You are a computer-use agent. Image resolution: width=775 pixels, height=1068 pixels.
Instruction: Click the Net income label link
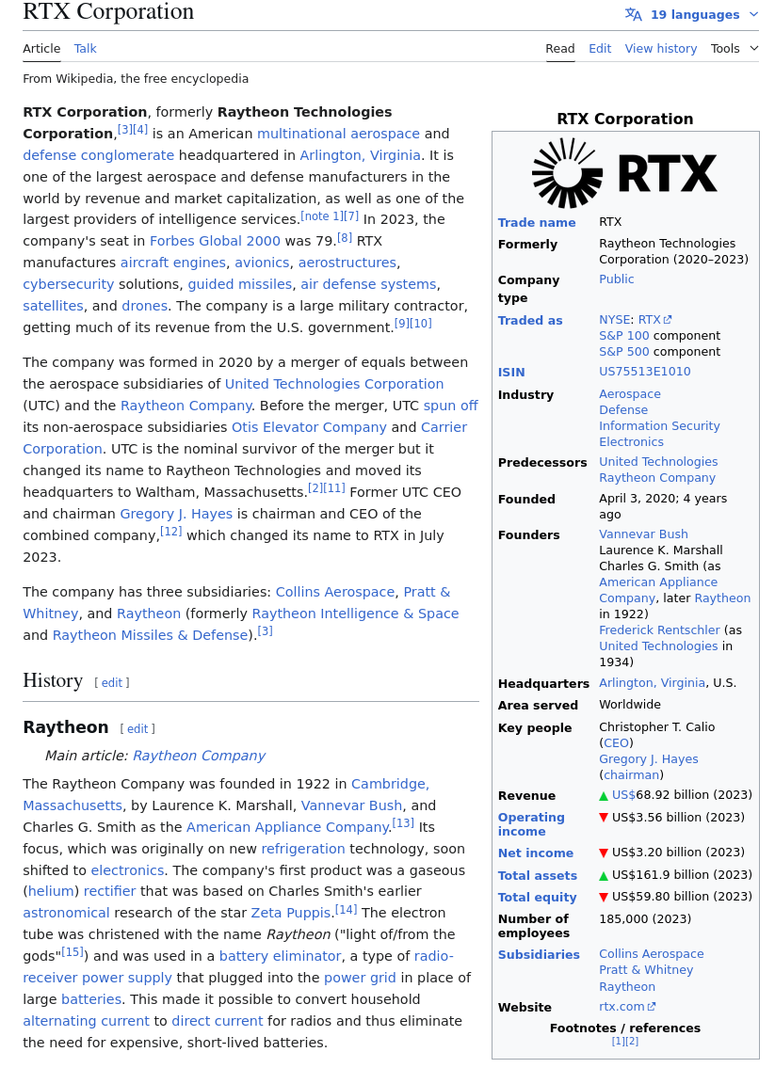536,853
